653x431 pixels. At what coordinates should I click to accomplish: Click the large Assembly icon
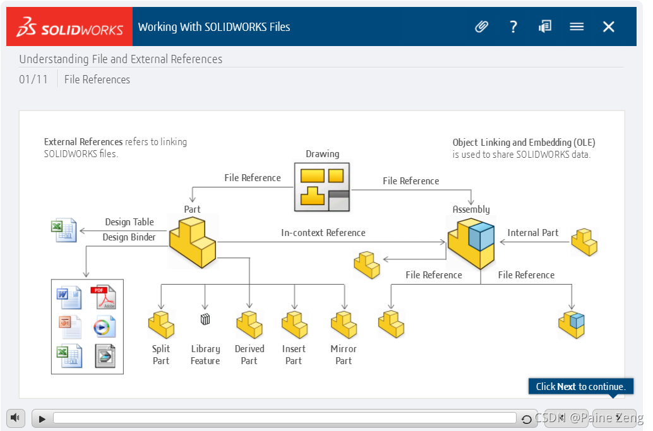[471, 244]
